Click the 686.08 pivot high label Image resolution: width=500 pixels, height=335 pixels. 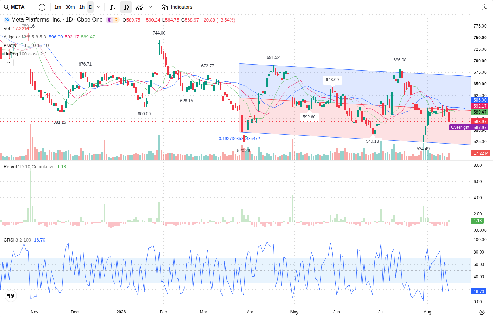[x=400, y=60]
